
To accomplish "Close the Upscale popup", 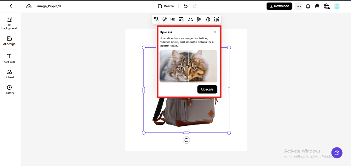I will tap(215, 32).
